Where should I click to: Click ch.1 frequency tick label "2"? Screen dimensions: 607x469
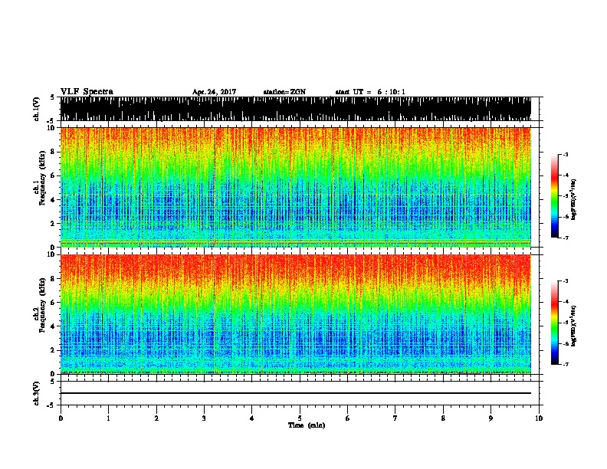click(53, 224)
